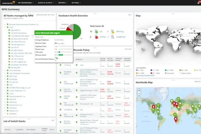Click the interface status icon in vlan row
Screen dimensions: 201x134
click(x=77, y=110)
